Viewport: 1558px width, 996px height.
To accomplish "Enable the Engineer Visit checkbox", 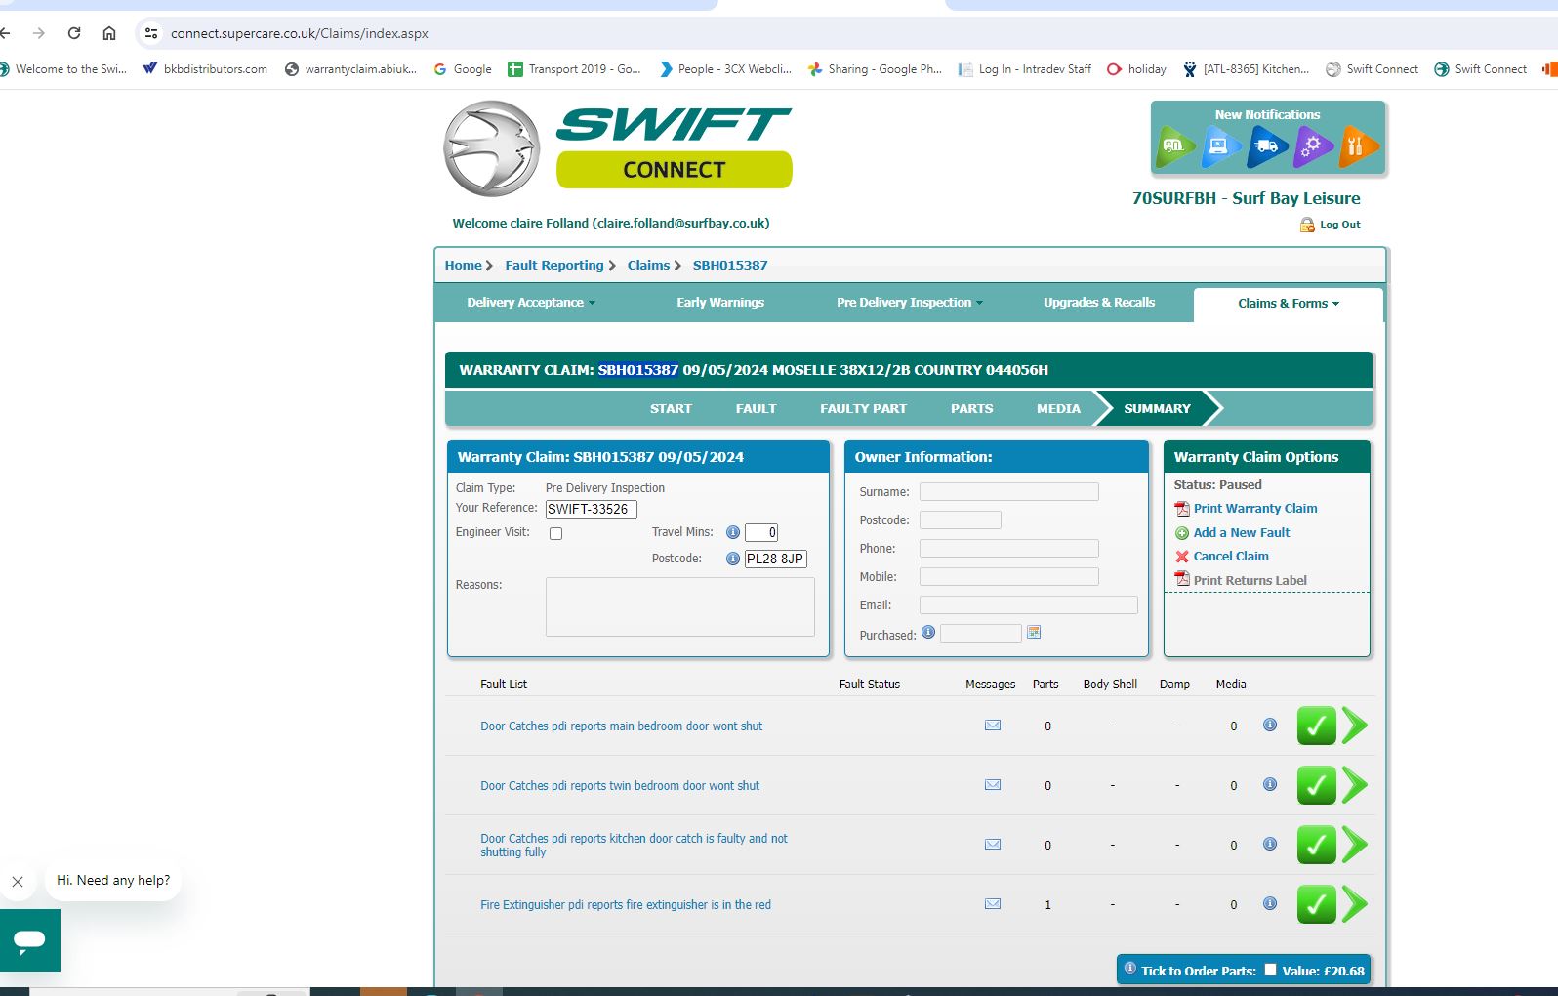I will coord(555,533).
